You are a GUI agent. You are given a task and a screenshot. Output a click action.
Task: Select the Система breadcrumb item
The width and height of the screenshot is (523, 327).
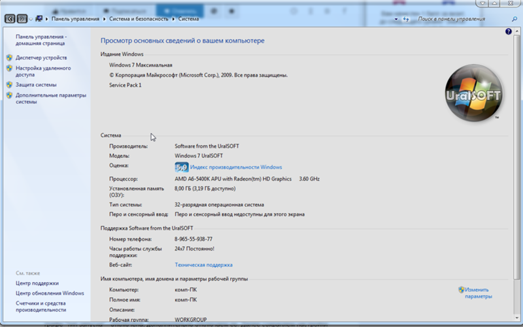coord(188,19)
